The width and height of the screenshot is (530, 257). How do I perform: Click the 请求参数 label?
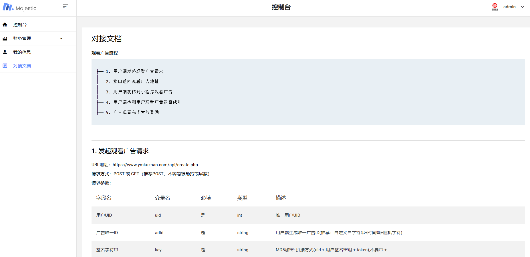101,183
